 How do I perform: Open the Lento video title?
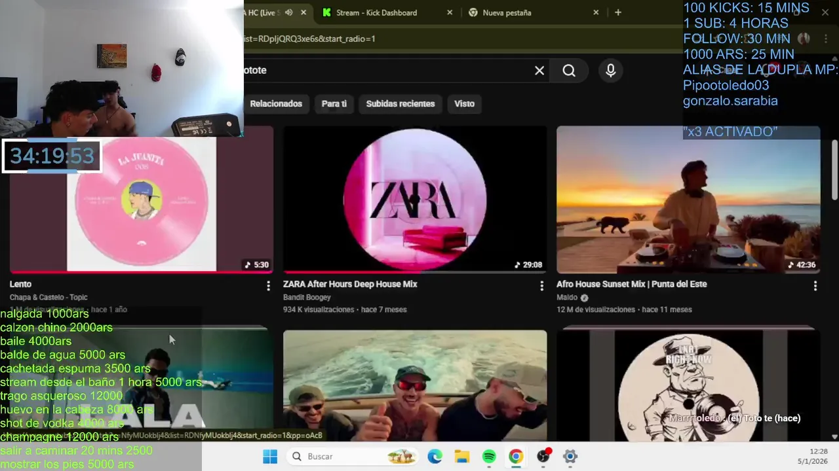(20, 284)
